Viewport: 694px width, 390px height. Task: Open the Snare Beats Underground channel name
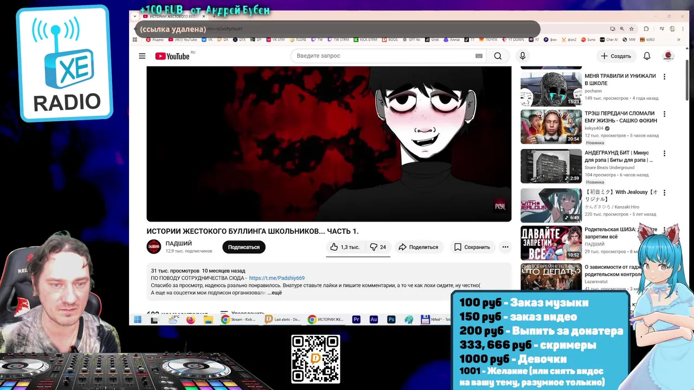coord(609,167)
